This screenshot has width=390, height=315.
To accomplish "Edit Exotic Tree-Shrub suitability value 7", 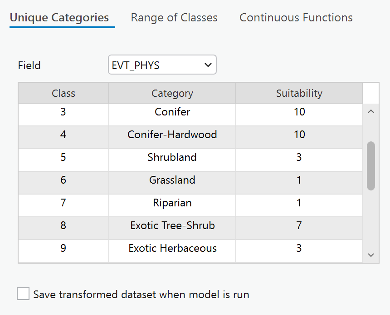I will (299, 225).
